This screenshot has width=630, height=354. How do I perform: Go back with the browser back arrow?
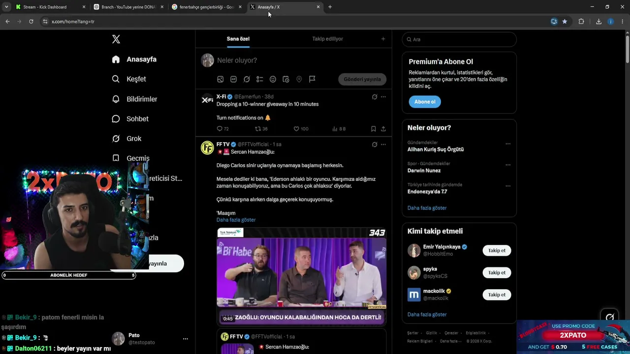point(7,22)
